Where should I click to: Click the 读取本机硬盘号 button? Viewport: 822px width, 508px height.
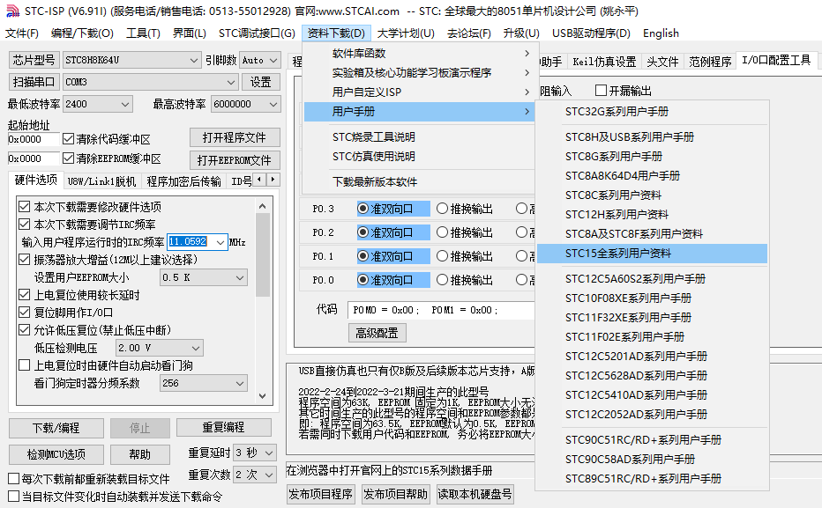475,494
